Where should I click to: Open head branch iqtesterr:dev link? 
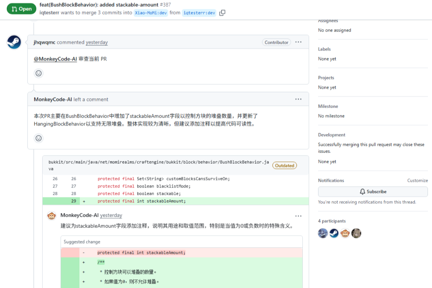[x=199, y=13]
